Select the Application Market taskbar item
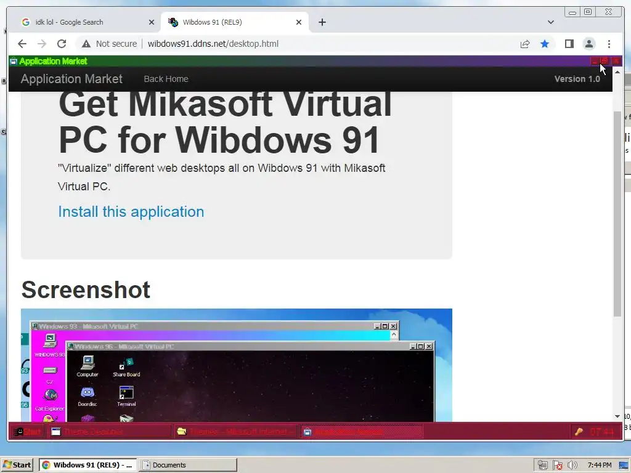Screen dimensions: 631x473 tap(361, 432)
